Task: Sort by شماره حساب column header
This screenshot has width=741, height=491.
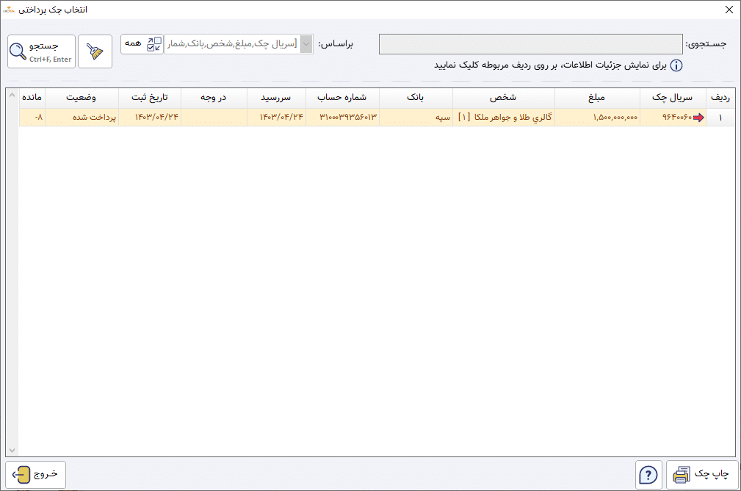Action: [342, 98]
